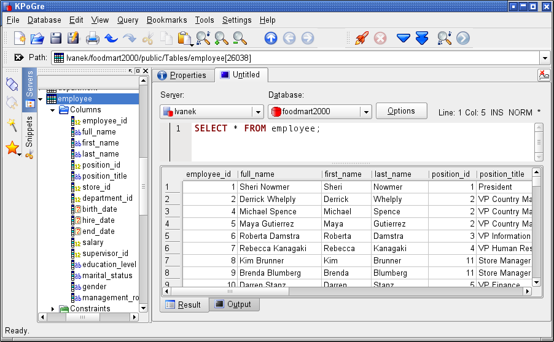
Task: Click the Open file folder icon
Action: click(37, 38)
